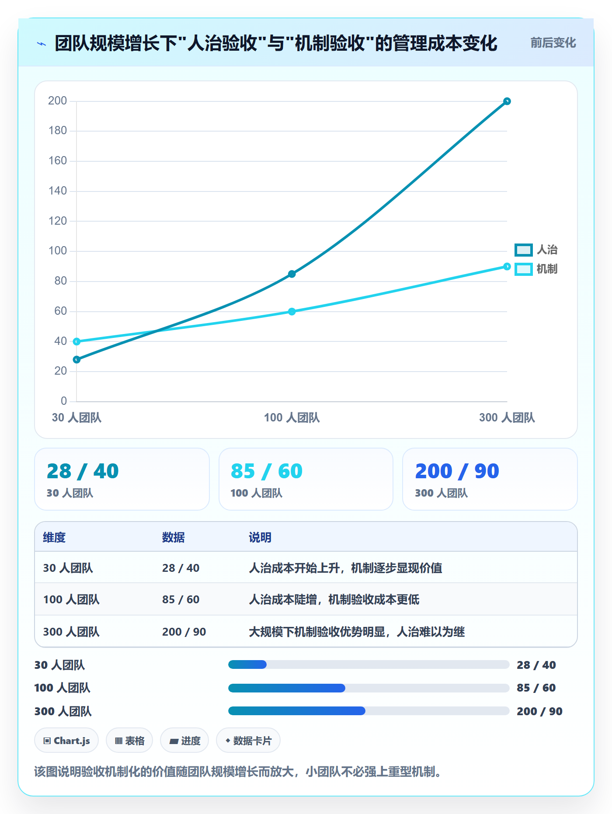
Task: Select the 数据卡片 chip
Action: click(248, 741)
